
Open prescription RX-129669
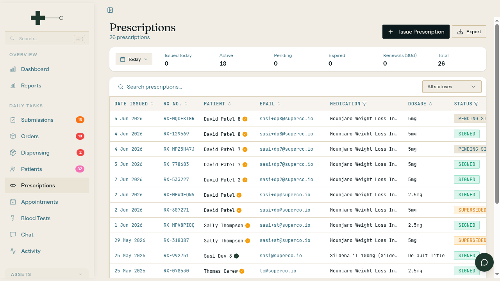click(176, 134)
